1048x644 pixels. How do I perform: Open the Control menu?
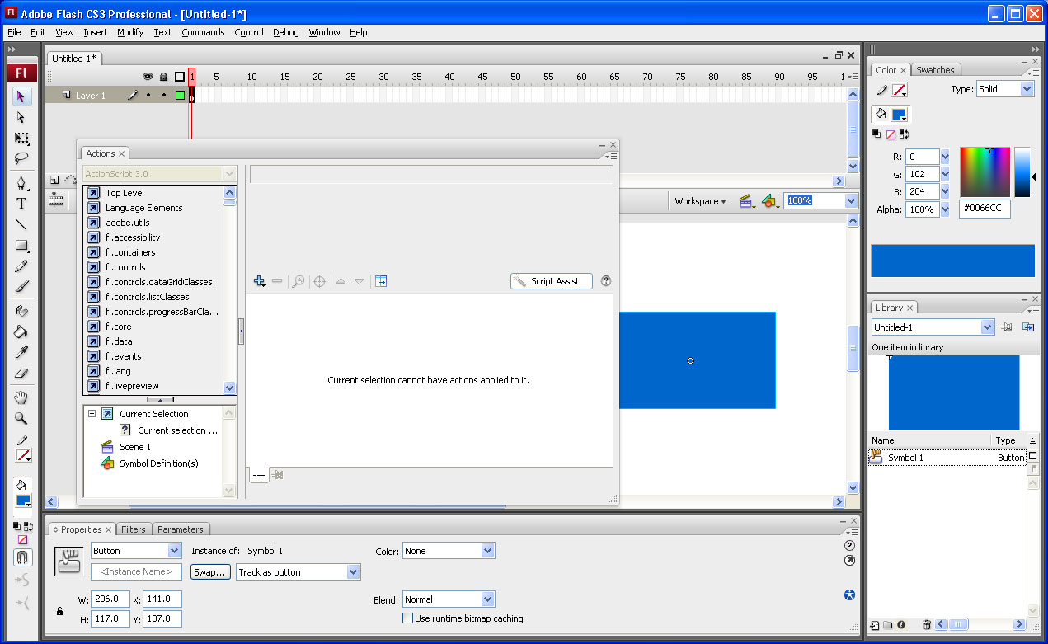[249, 32]
